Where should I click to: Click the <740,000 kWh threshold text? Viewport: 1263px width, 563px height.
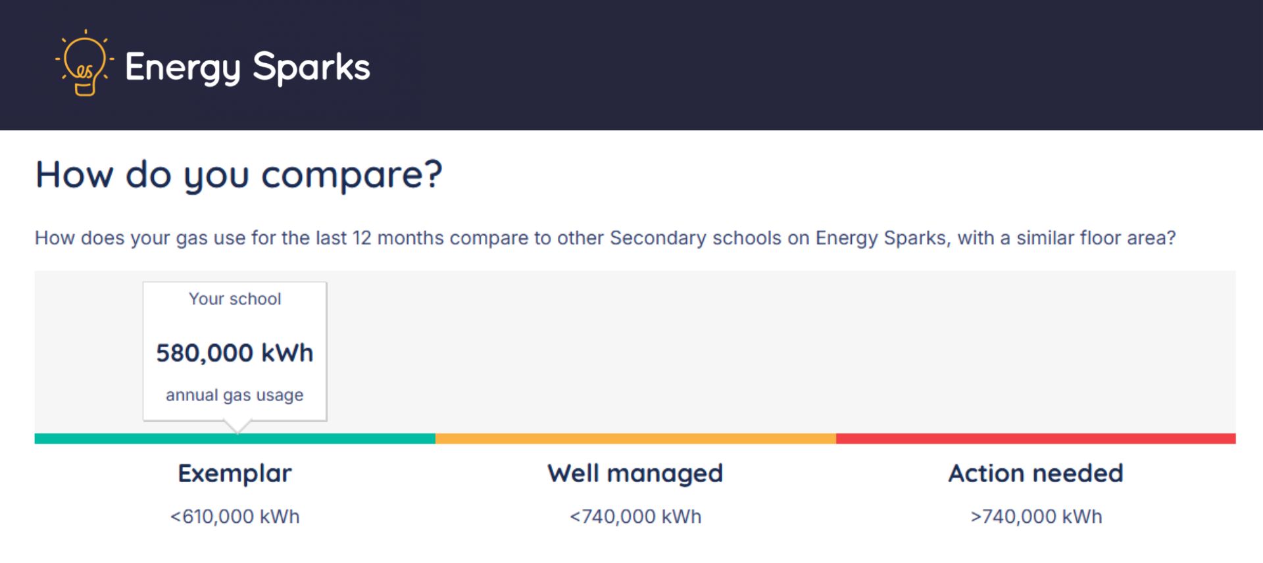[635, 516]
